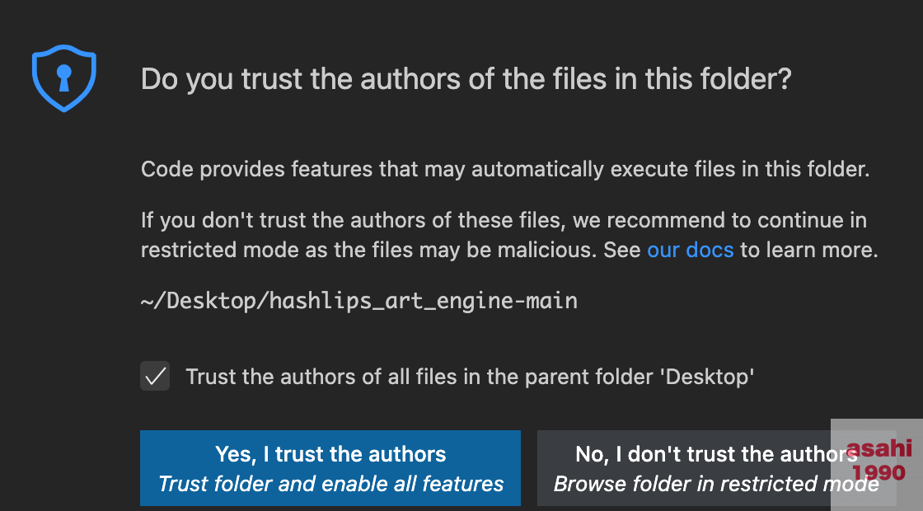Click the 'Code provides features' description line
The image size is (923, 511).
[505, 170]
